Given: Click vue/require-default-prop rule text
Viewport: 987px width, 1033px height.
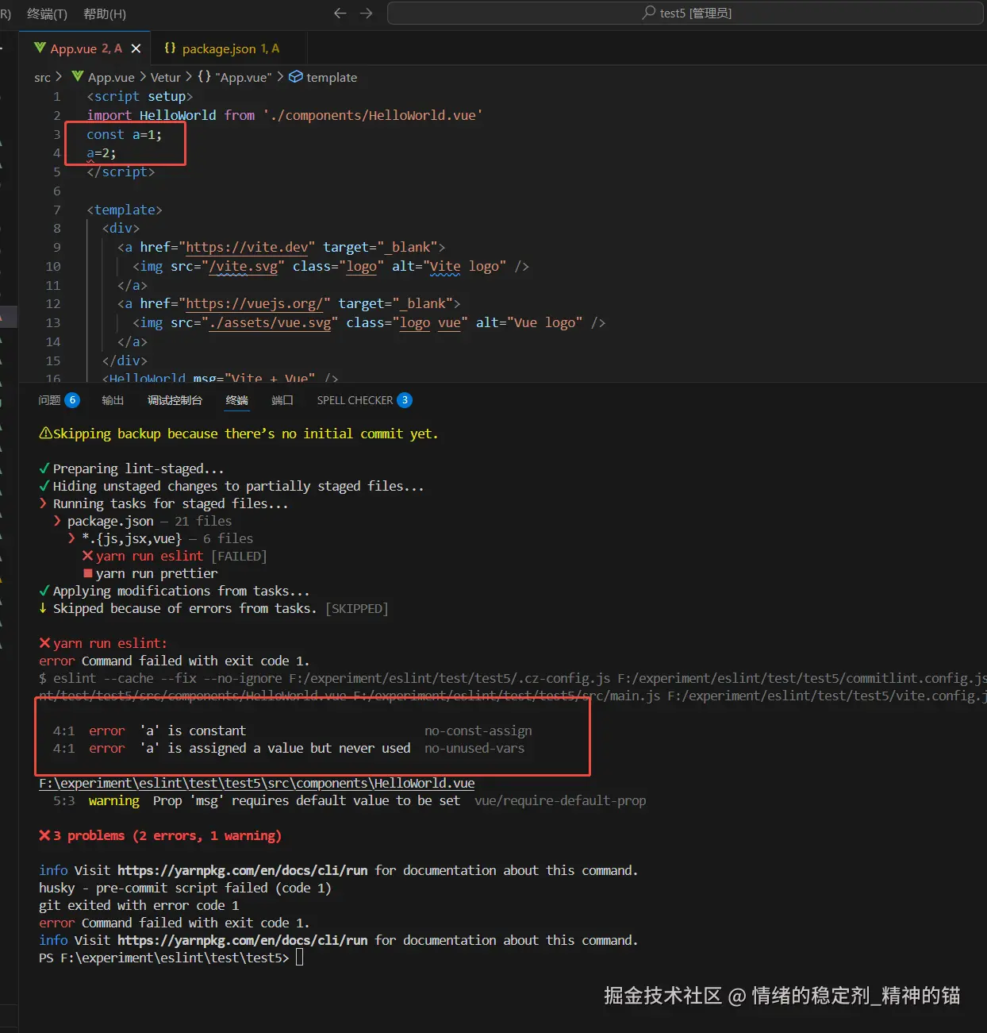Looking at the screenshot, I should (x=560, y=800).
